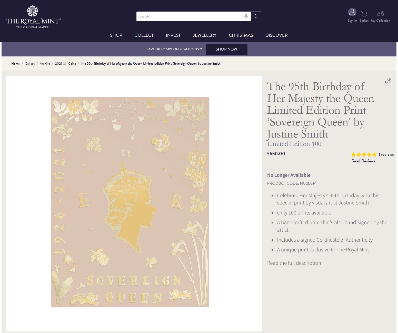Image resolution: width=398 pixels, height=333 pixels.
Task: Click Read the full description link
Action: [x=294, y=263]
